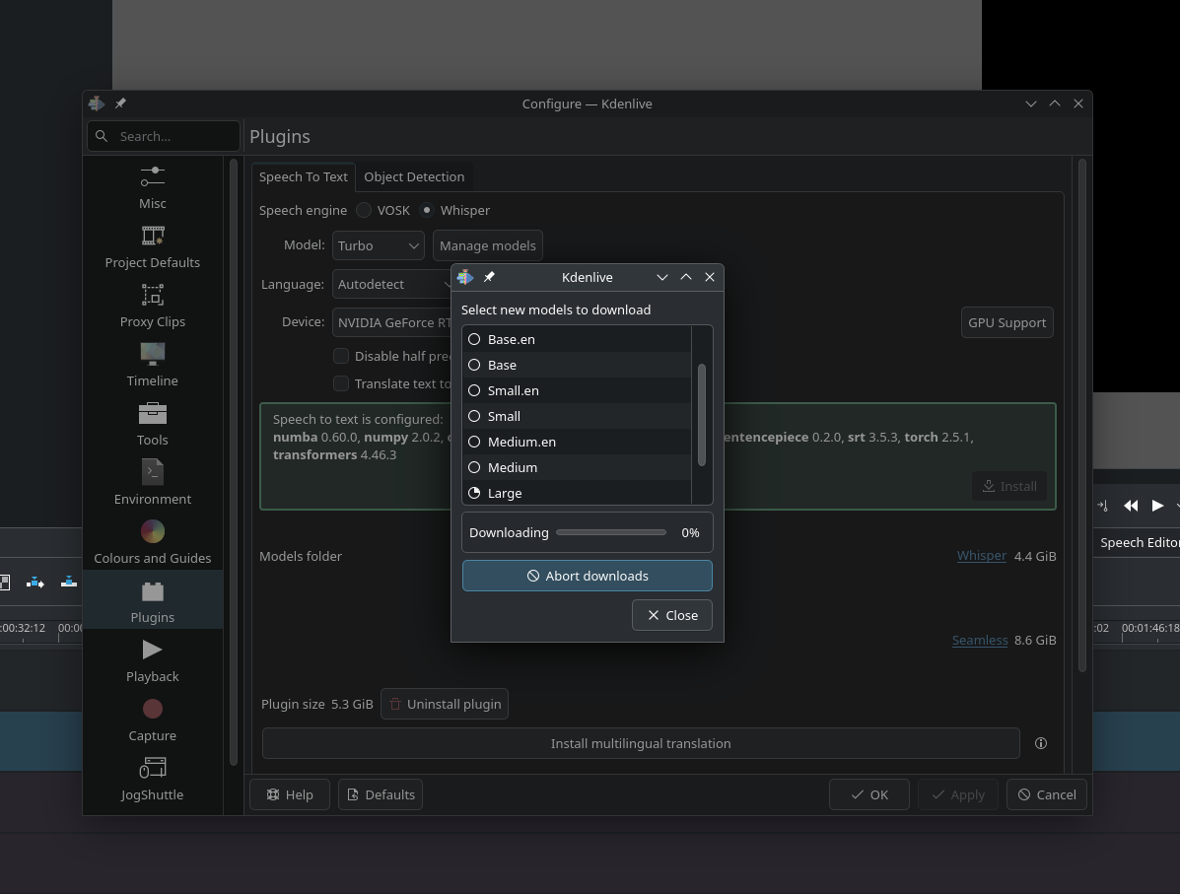This screenshot has height=894, width=1180.
Task: Click the pin icon in Kdenlive download dialog
Action: pyautogui.click(x=489, y=277)
